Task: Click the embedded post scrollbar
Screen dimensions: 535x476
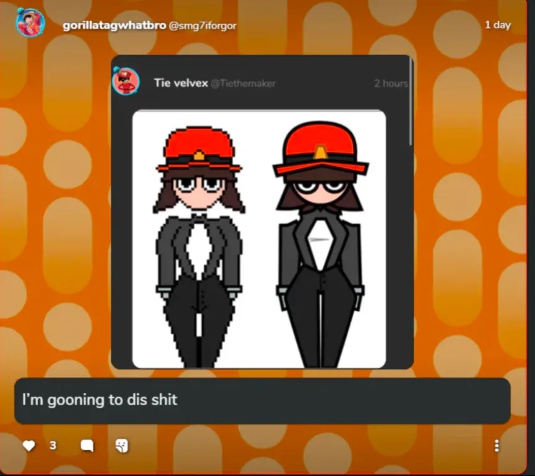Action: (x=411, y=102)
